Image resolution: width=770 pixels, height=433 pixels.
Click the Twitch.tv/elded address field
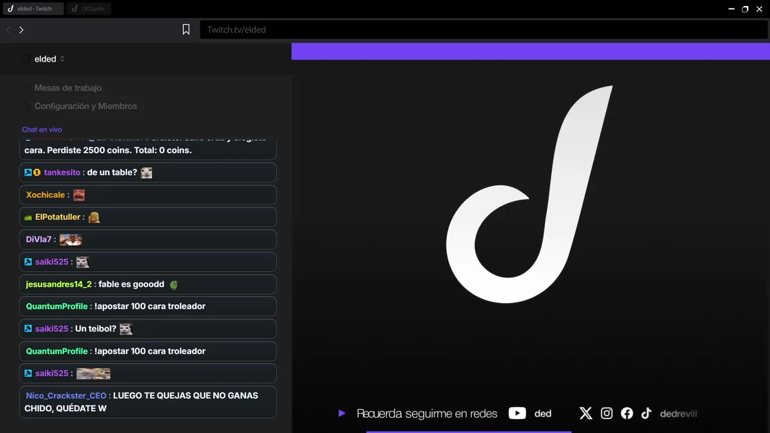click(x=484, y=29)
